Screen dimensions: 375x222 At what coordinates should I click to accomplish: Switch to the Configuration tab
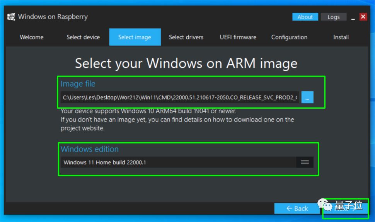click(289, 37)
